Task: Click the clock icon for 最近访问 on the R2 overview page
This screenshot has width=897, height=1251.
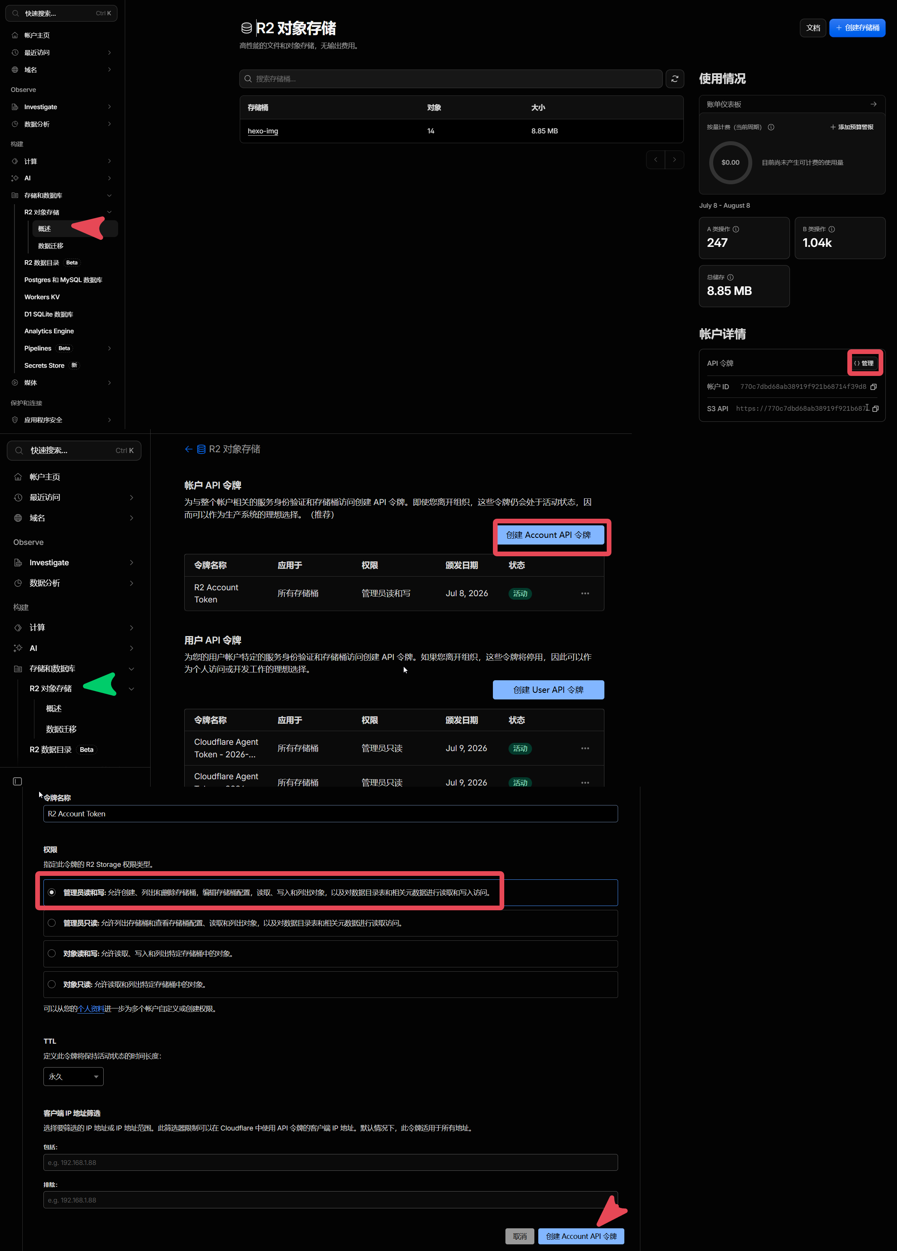Action: [15, 52]
